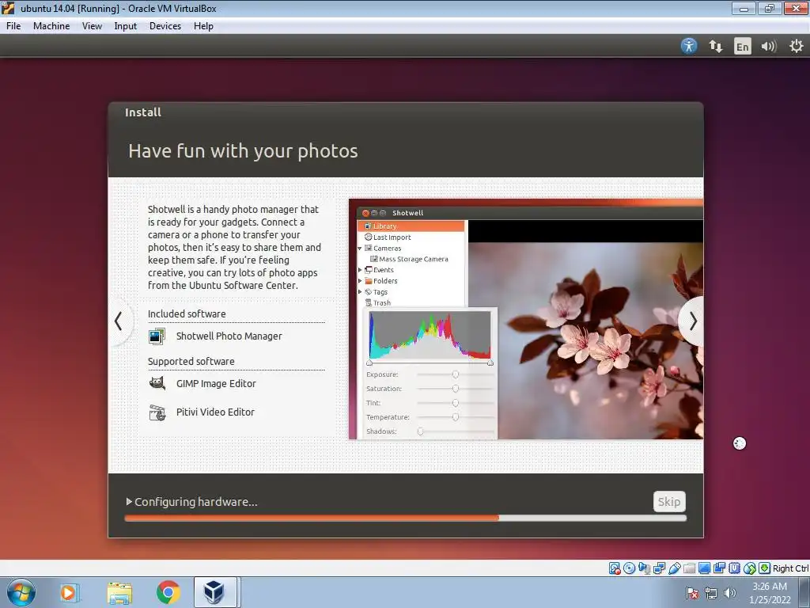Open Google Chrome from the taskbar
The width and height of the screenshot is (810, 608).
tap(168, 592)
